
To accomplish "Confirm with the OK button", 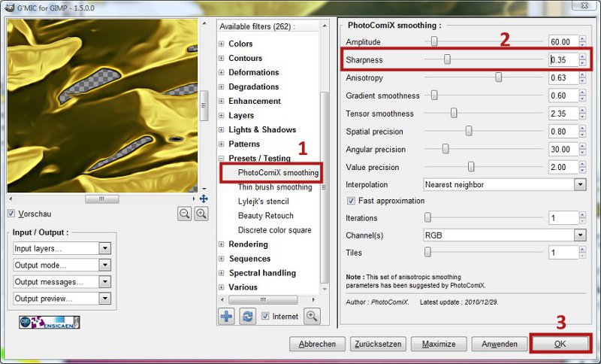I will pos(560,344).
